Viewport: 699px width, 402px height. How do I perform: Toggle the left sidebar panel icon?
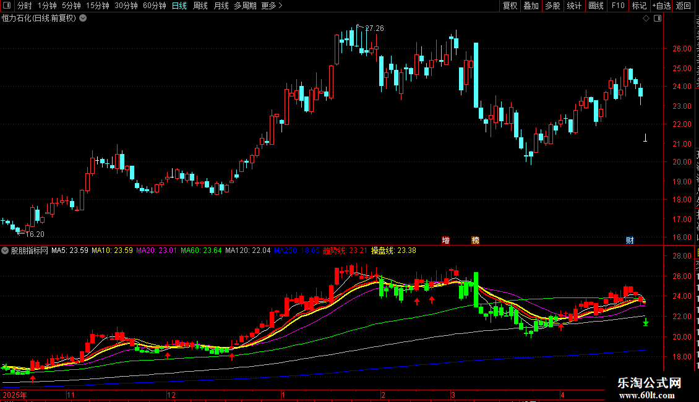tap(7, 6)
